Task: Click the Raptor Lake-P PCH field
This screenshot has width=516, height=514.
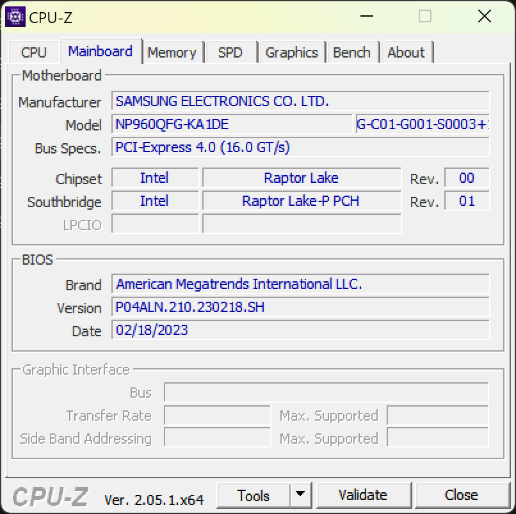Action: click(x=302, y=201)
